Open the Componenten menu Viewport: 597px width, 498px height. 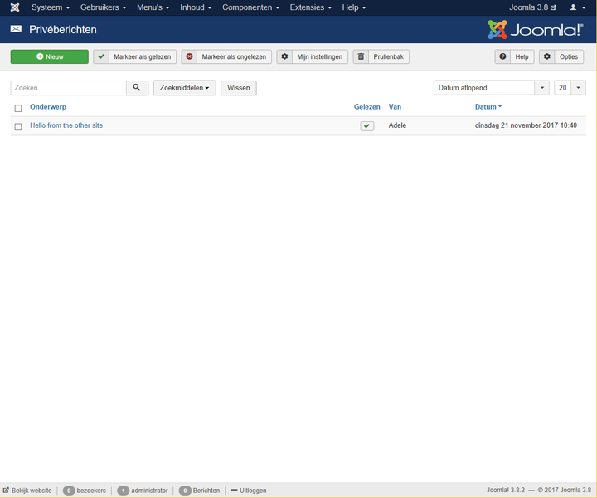[x=250, y=7]
